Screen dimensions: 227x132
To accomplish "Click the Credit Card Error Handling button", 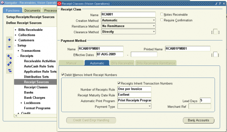I will 91,120.
